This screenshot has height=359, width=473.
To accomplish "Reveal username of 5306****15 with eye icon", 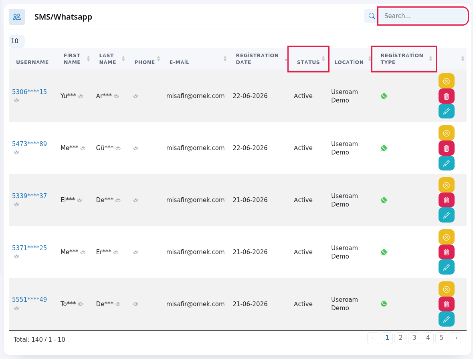I will tap(16, 100).
